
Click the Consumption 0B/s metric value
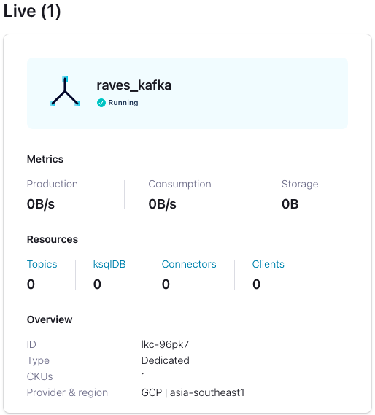(x=162, y=204)
